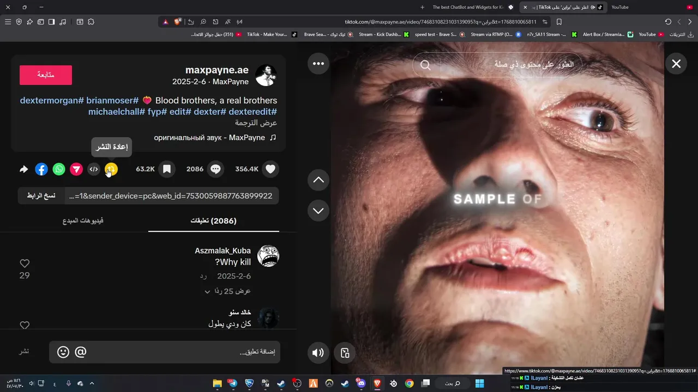Like خالد سنو's comment
698x392 pixels.
25,325
